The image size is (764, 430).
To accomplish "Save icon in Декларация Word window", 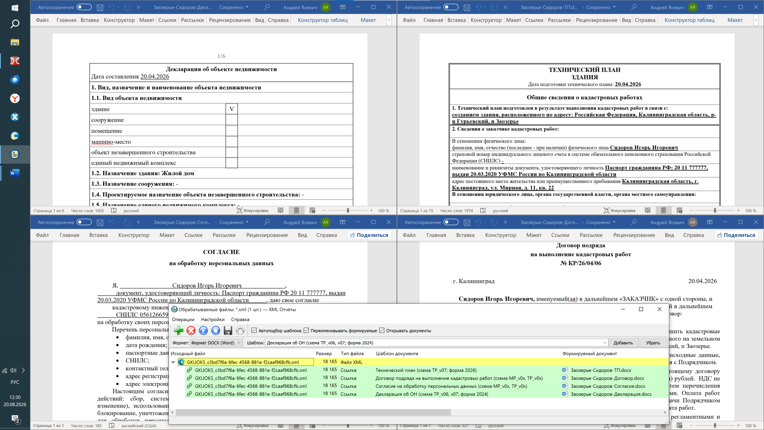I will pyautogui.click(x=100, y=7).
